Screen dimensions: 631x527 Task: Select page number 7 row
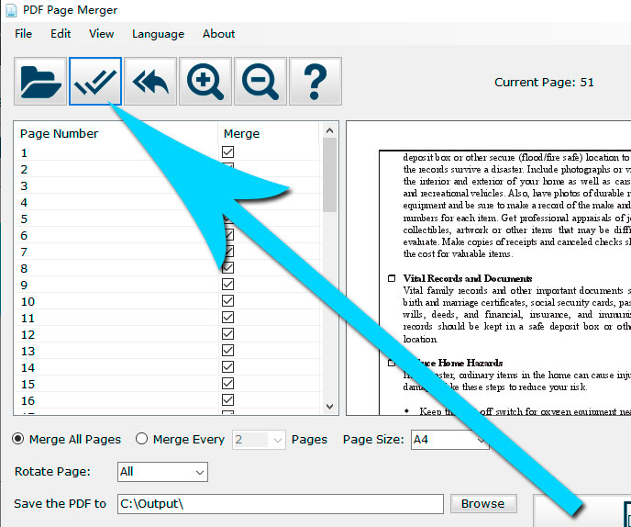(x=168, y=252)
